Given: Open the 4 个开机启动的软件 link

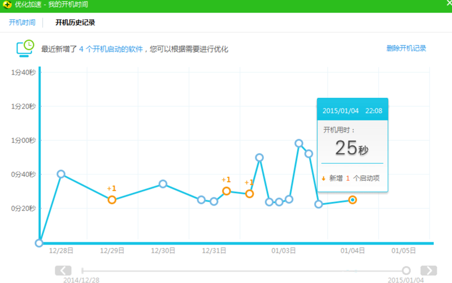Looking at the screenshot, I should coord(111,49).
